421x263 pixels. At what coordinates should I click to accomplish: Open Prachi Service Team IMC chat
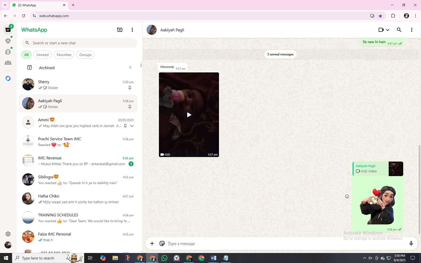[78, 142]
